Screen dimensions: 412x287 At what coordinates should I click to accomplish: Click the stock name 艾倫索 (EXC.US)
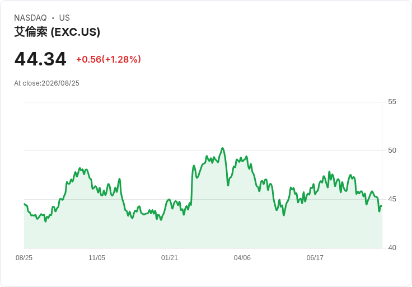(x=57, y=32)
